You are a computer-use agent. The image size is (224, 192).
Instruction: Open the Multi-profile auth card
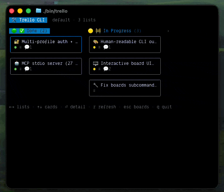(46, 45)
